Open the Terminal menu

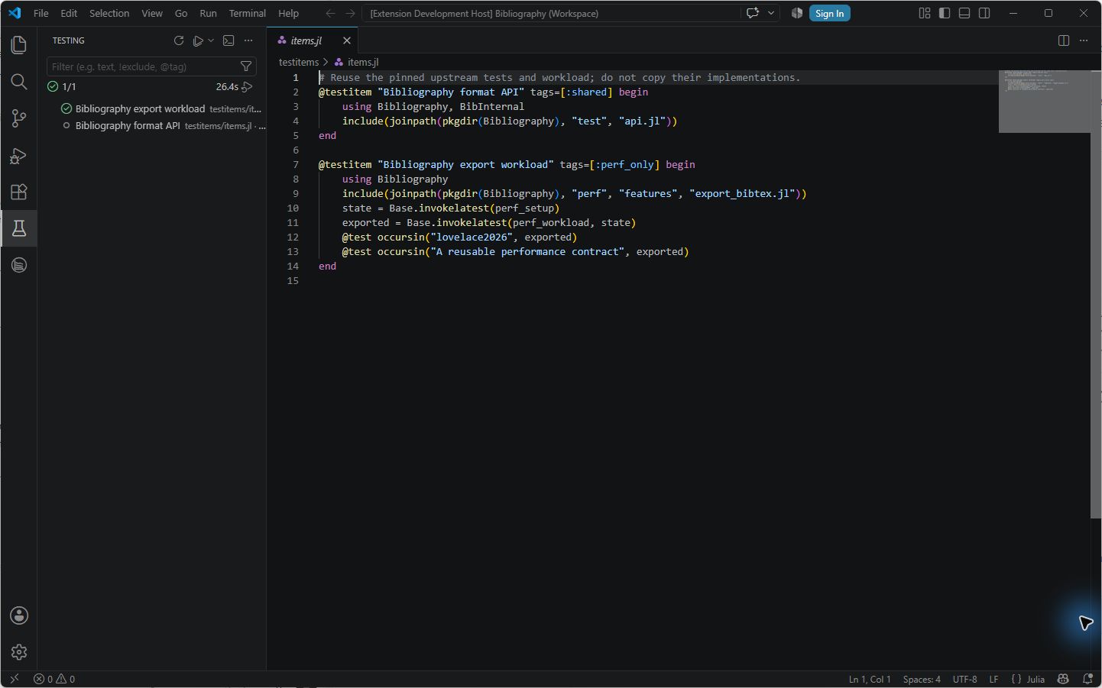tap(248, 13)
